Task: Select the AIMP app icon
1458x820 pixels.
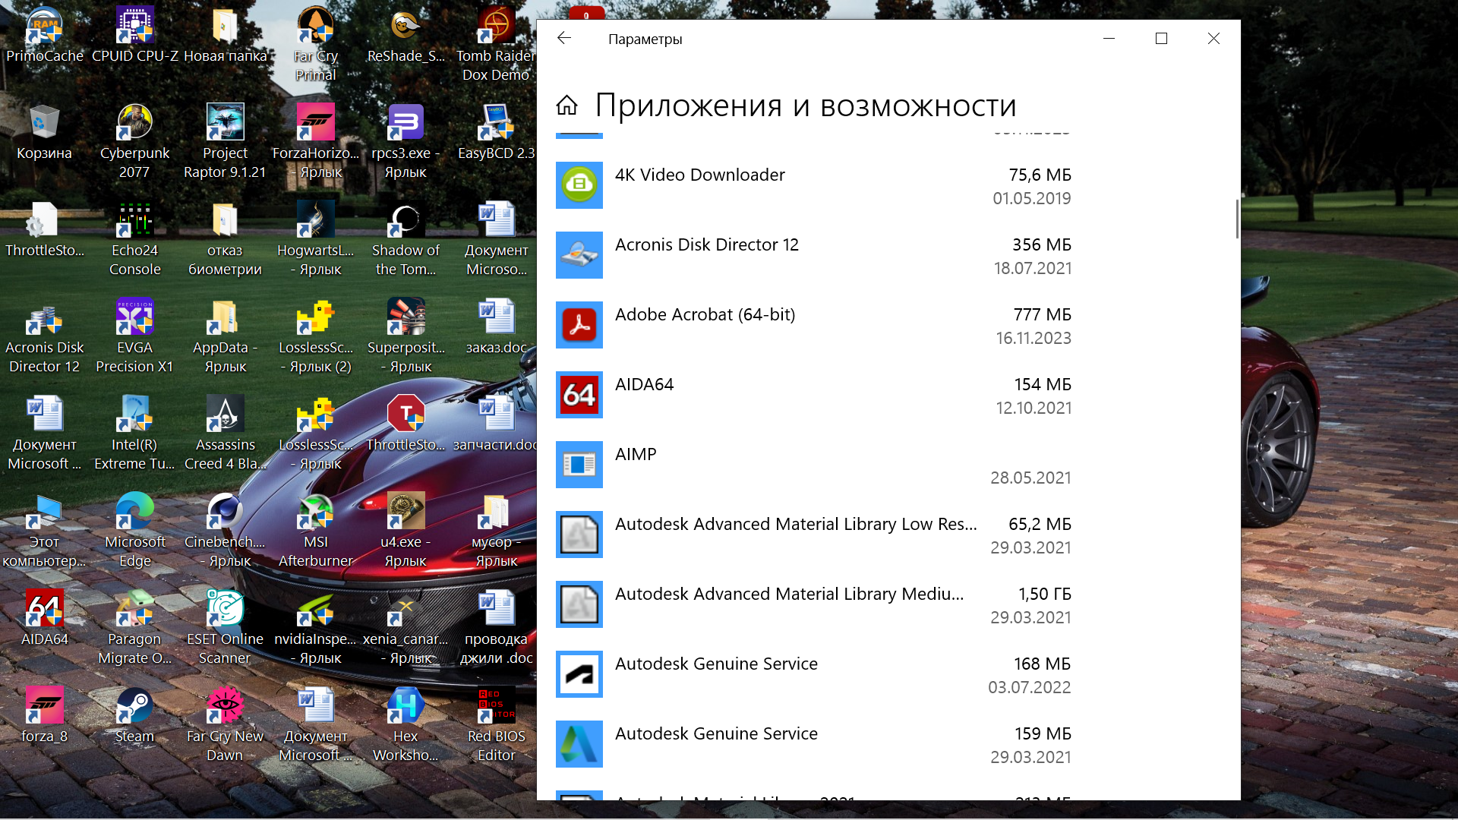Action: 579,465
